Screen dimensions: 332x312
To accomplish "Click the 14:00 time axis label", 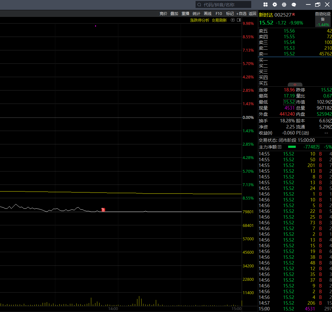I will pyautogui.click(x=113, y=309).
